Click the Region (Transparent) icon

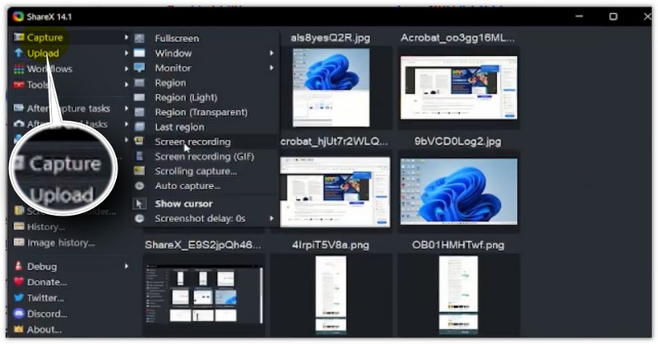pyautogui.click(x=139, y=112)
